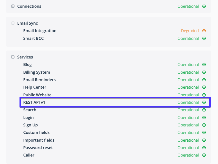Expand the Connections section

click(13, 6)
